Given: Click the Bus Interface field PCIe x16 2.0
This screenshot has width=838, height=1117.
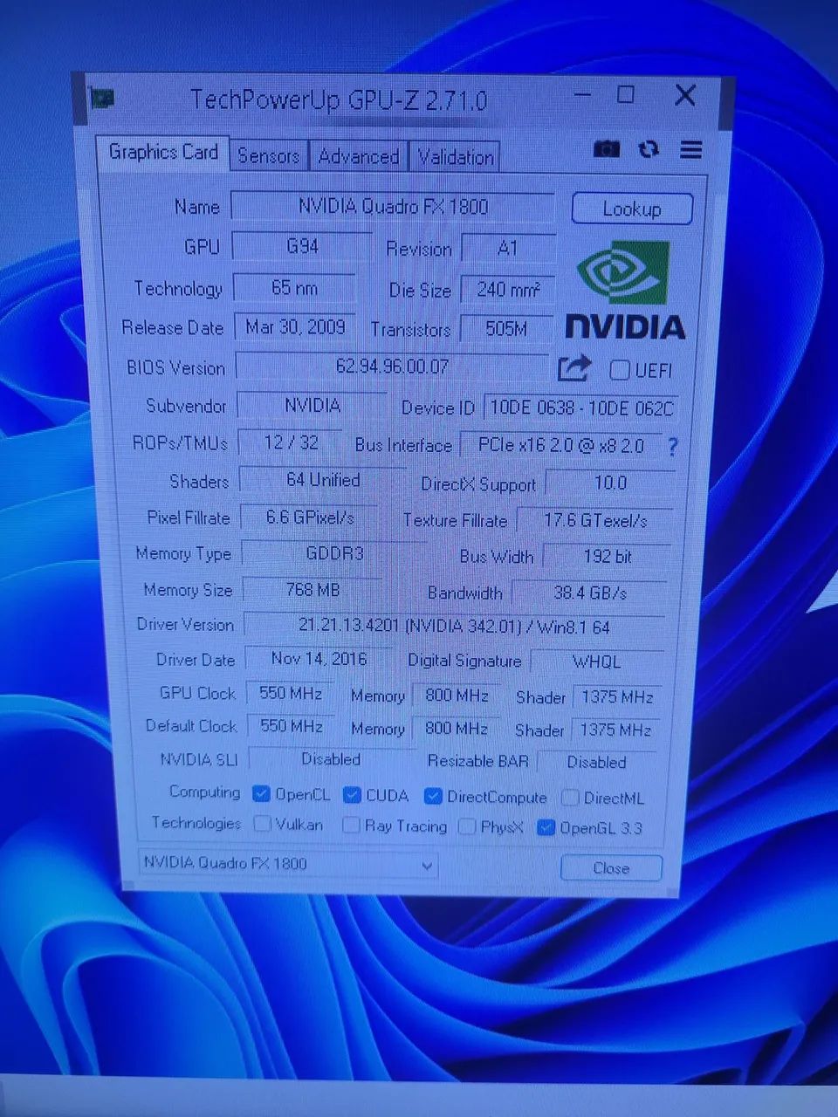Looking at the screenshot, I should 560,446.
